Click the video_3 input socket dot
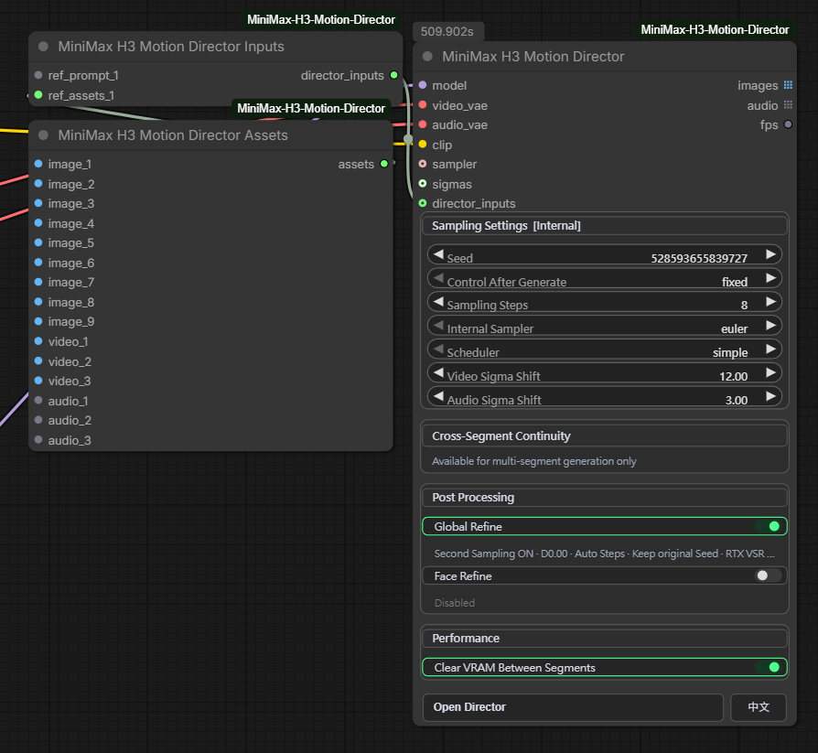 pos(38,381)
